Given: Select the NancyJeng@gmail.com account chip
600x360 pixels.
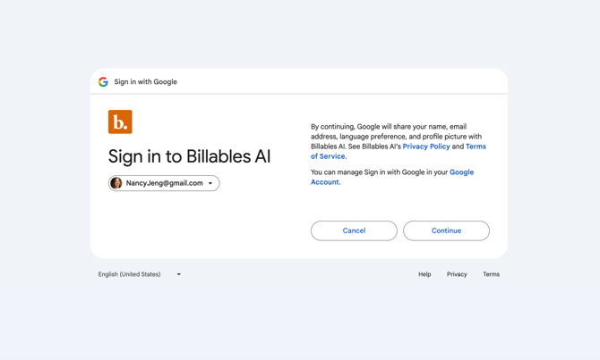Looking at the screenshot, I should [x=164, y=183].
